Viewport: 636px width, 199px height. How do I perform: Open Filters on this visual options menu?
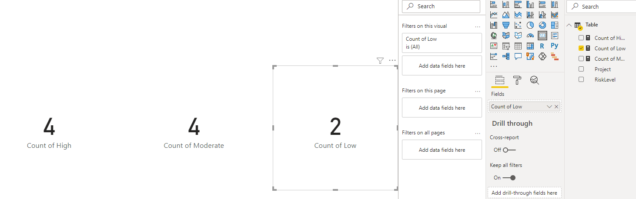[478, 26]
